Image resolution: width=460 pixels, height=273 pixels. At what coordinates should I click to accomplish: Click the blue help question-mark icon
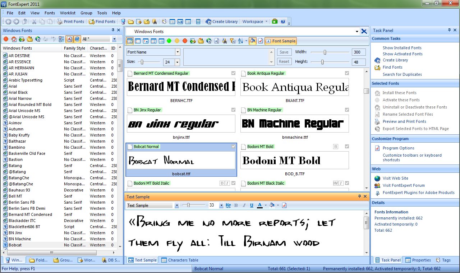[283, 22]
